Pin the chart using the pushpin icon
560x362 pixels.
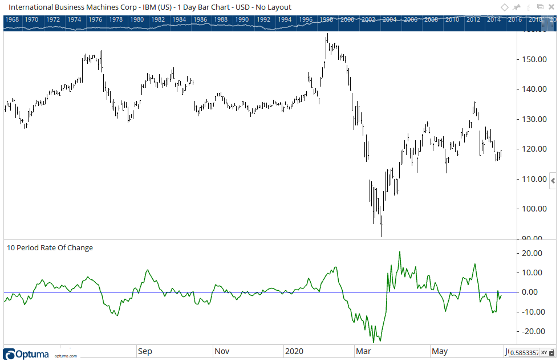pos(517,7)
